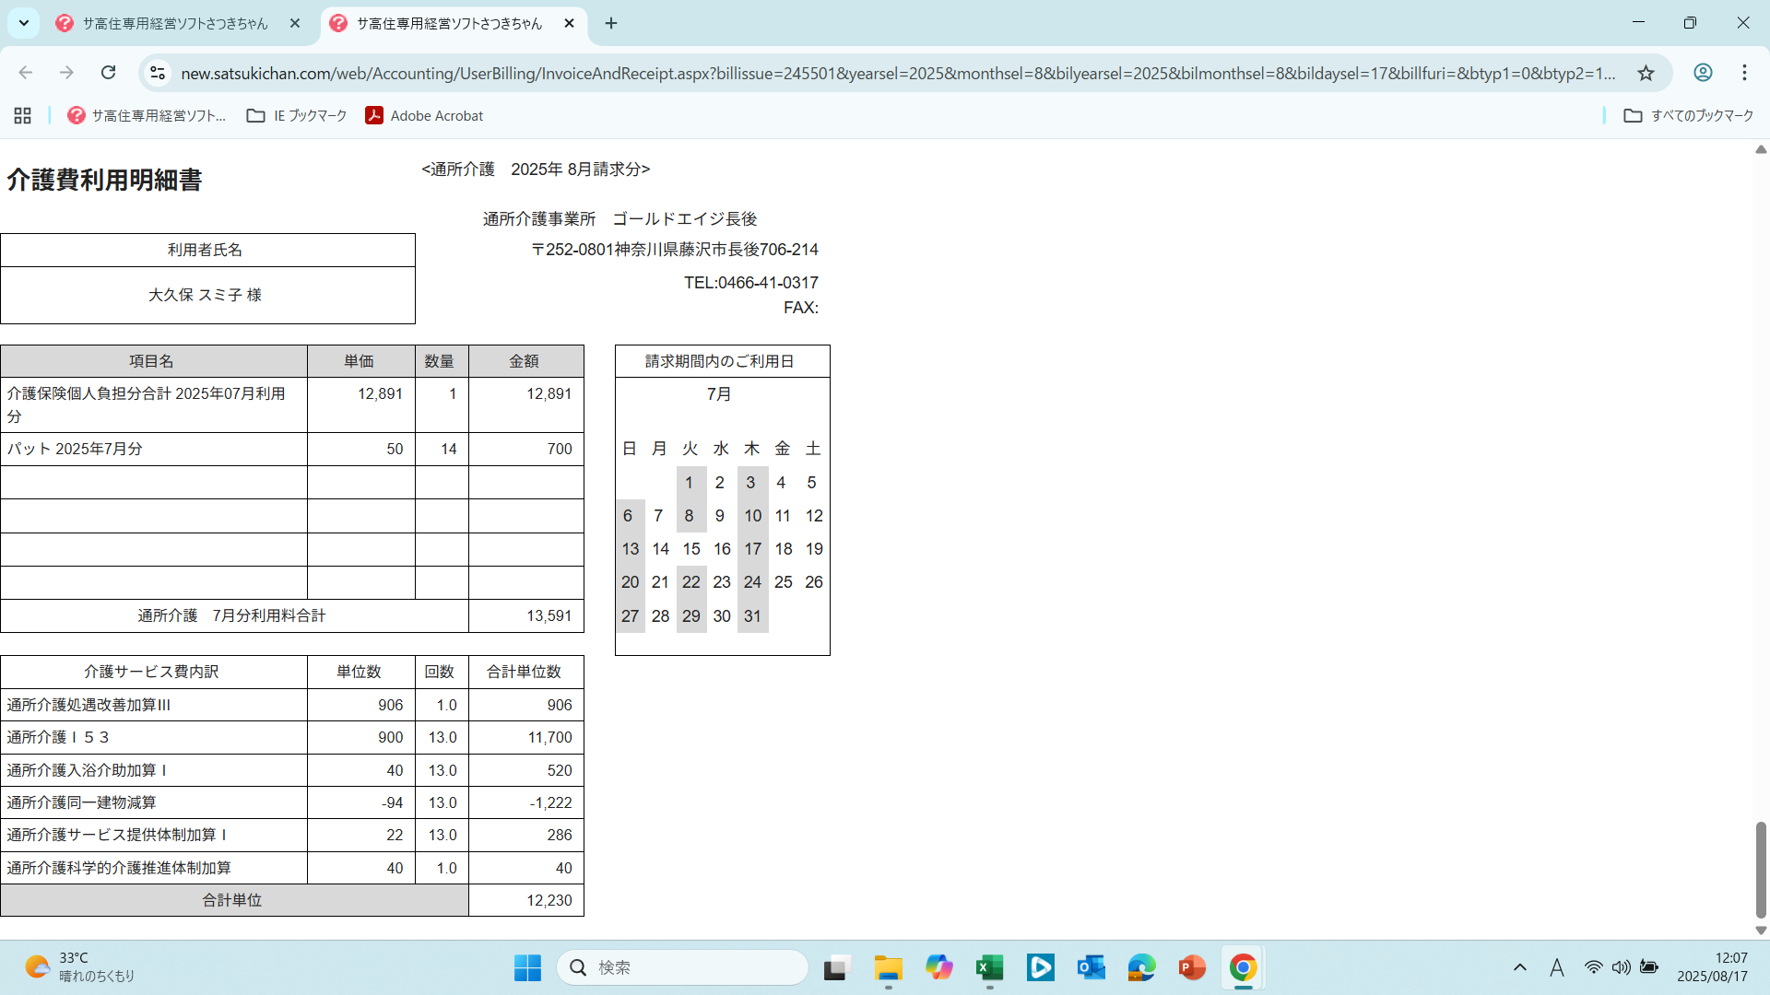Expand the IE ブックマーク folder
1770x995 pixels.
pyautogui.click(x=297, y=115)
